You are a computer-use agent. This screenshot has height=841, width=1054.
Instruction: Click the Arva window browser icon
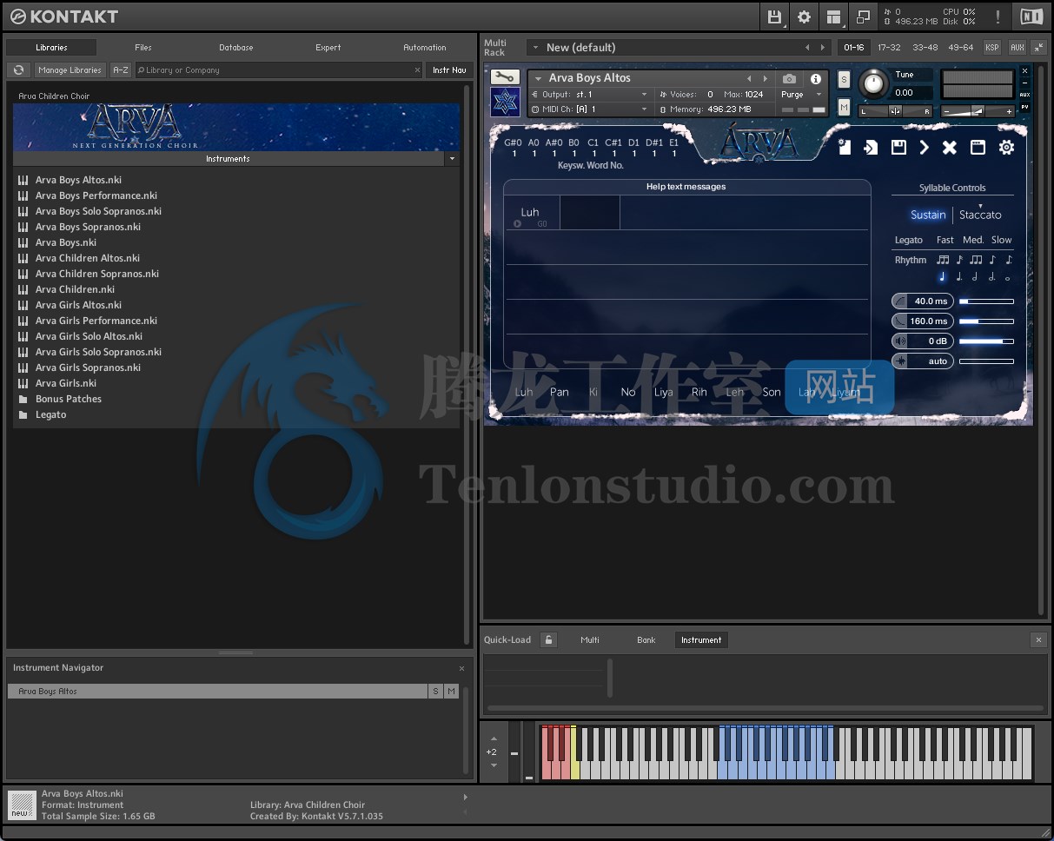coord(978,148)
